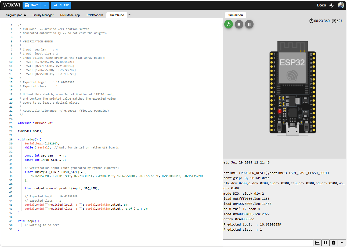This screenshot has height=247, width=347.
Task: Open the Library Manager tab
Action: (43, 15)
